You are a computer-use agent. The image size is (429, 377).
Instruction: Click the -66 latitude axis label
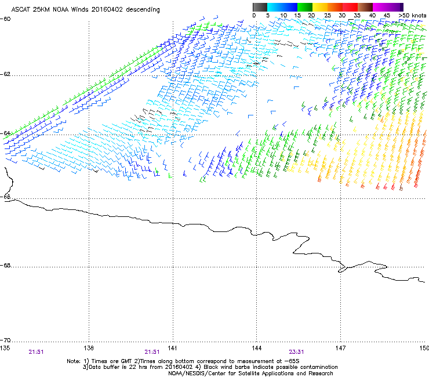(5, 197)
